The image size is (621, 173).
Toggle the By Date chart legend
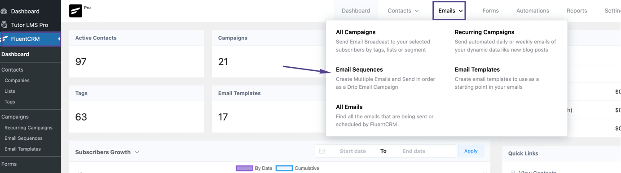(x=254, y=168)
